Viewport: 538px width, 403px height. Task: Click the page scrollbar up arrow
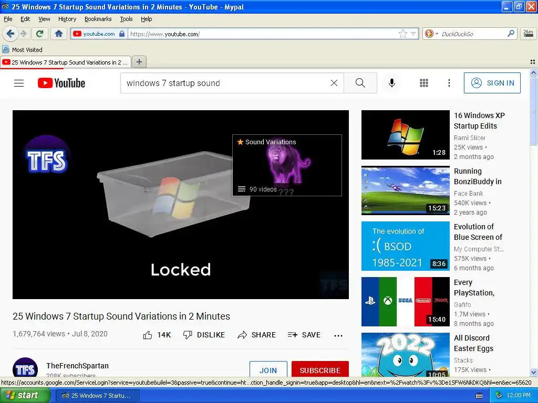click(533, 72)
